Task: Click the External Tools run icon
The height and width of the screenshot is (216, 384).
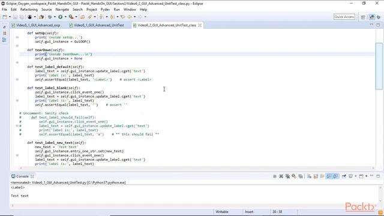Action: tap(71, 17)
